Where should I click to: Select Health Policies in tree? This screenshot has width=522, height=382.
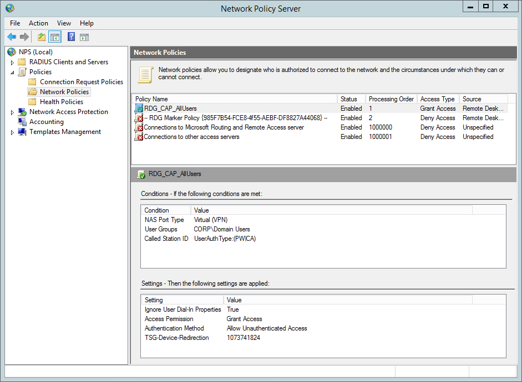pos(62,102)
